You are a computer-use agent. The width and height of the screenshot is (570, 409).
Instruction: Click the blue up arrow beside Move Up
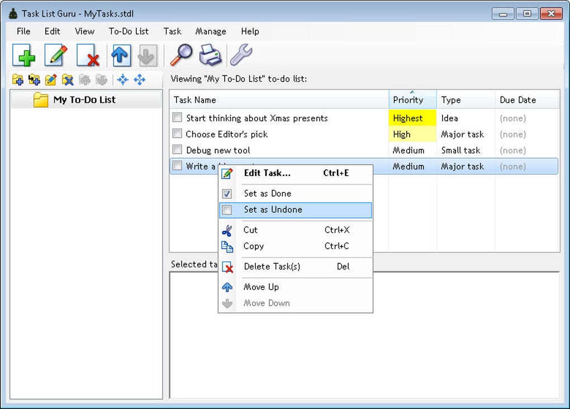(227, 287)
